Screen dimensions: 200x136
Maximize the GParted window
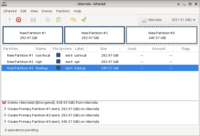(190, 4)
